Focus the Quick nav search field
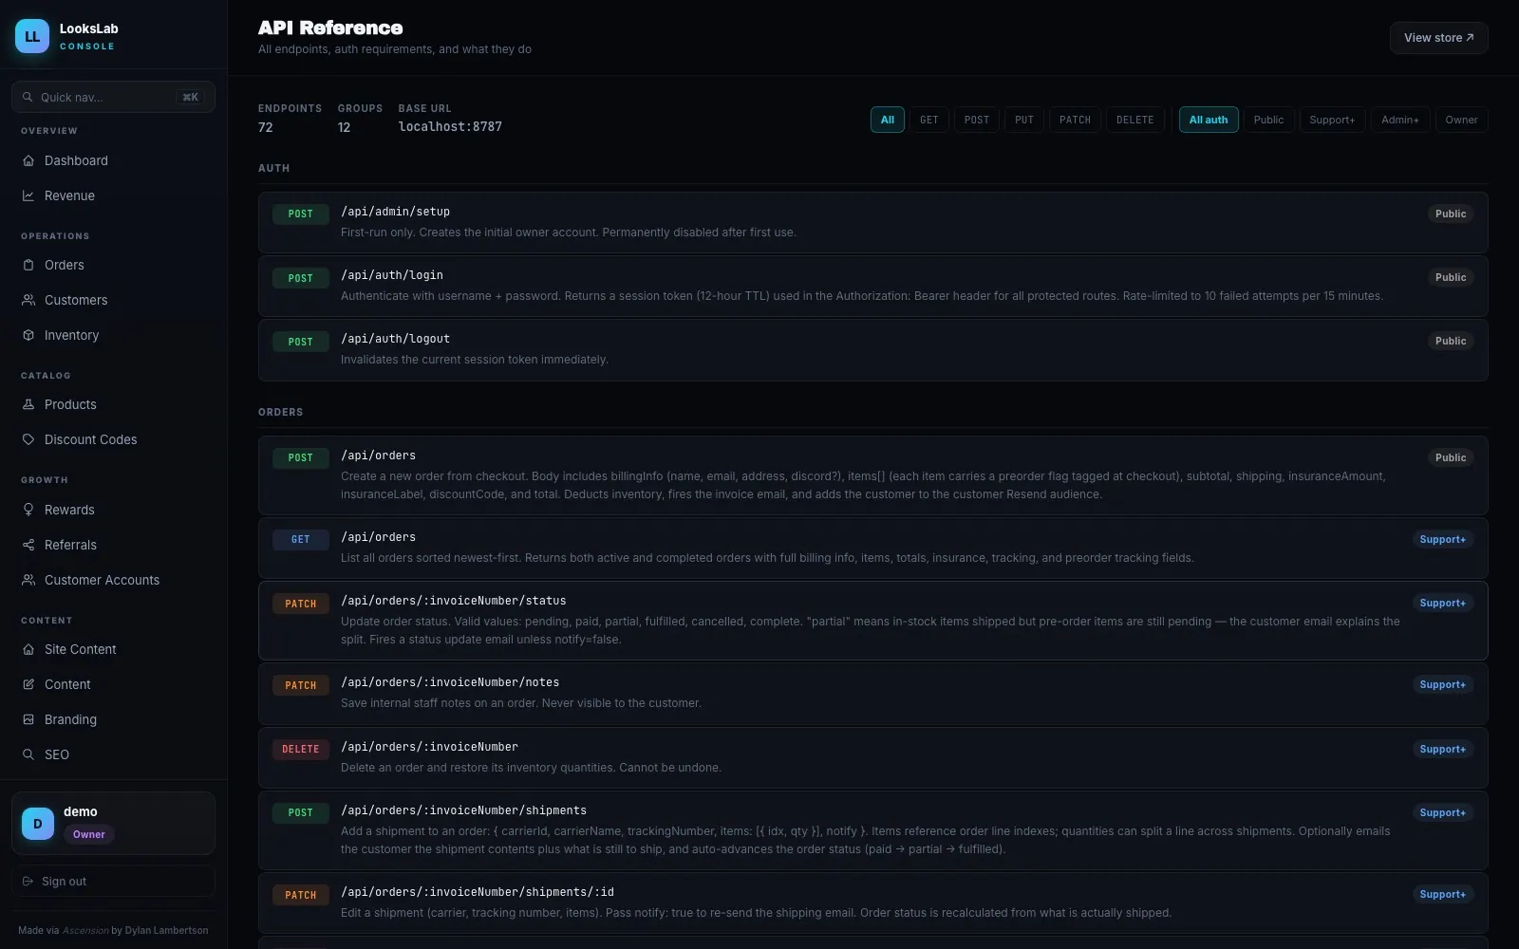1519x949 pixels. click(x=113, y=97)
